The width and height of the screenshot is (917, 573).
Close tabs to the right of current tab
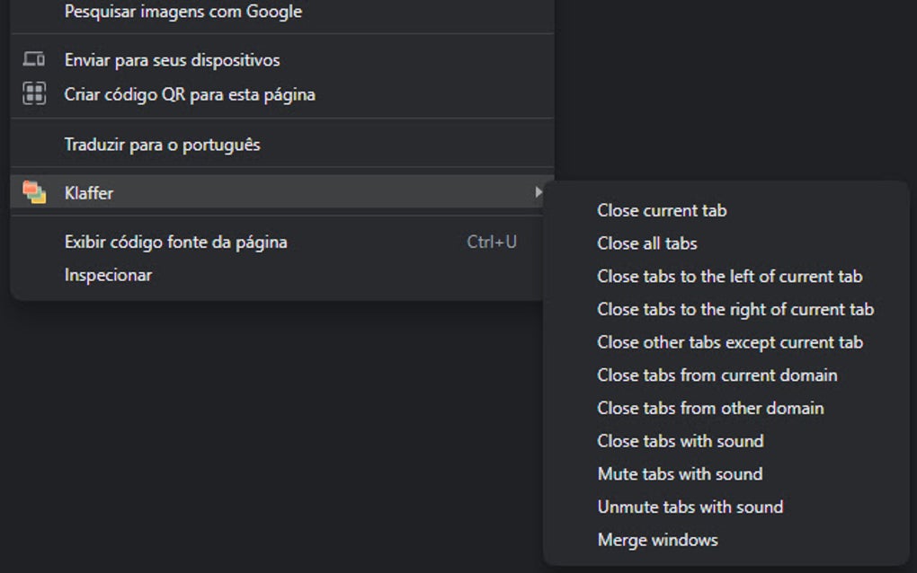click(734, 309)
